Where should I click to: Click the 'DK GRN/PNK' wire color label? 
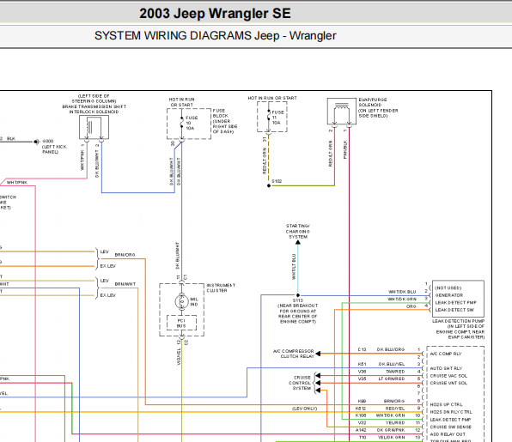391,430
